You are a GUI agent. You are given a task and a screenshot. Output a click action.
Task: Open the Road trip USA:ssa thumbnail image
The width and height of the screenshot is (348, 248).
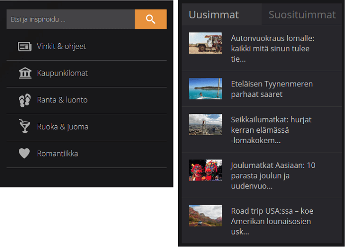(205, 216)
